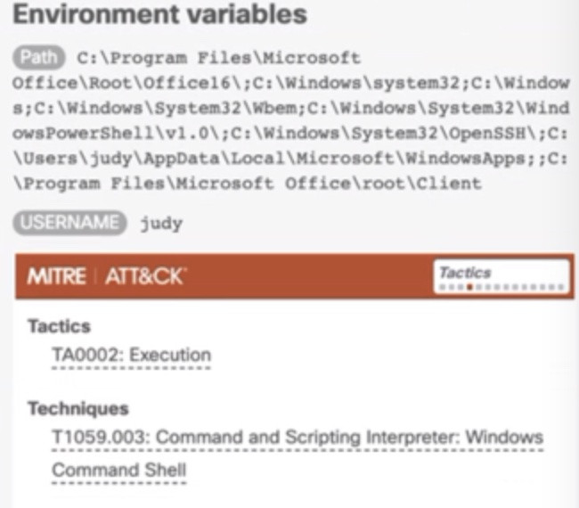Screen dimensions: 579x508
Task: Select the dot just before the red dot
Action: pos(461,287)
